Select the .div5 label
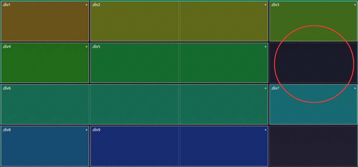The image size is (358, 167). [x=96, y=46]
